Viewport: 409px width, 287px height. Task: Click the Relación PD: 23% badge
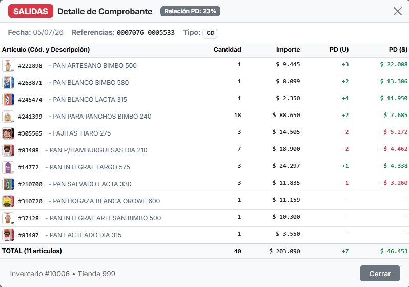(190, 11)
